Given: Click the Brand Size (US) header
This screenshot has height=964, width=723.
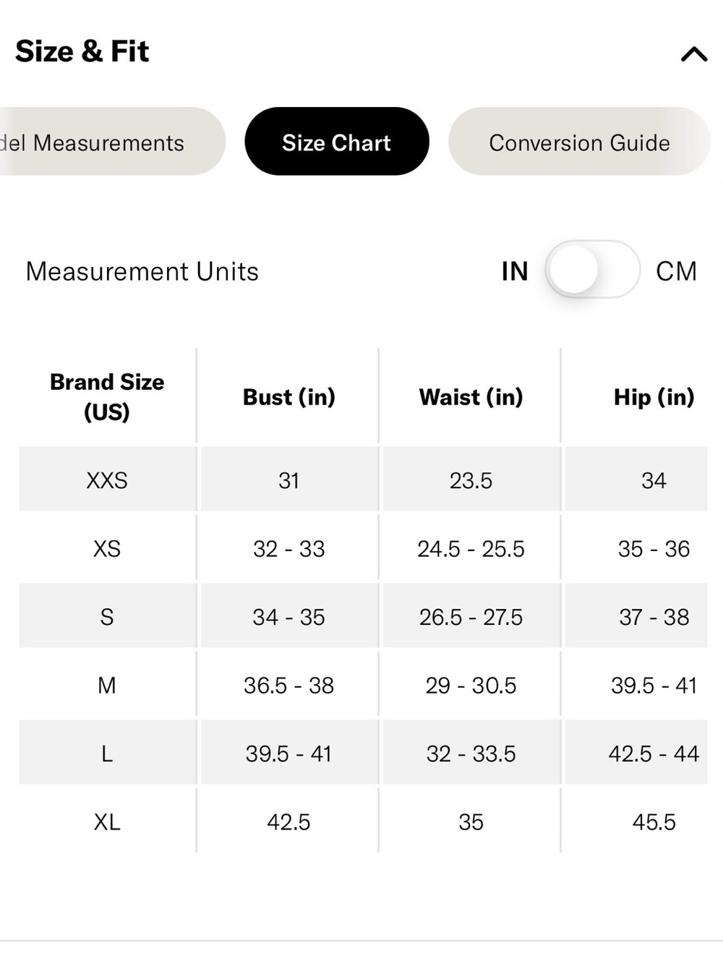Looking at the screenshot, I should (107, 396).
